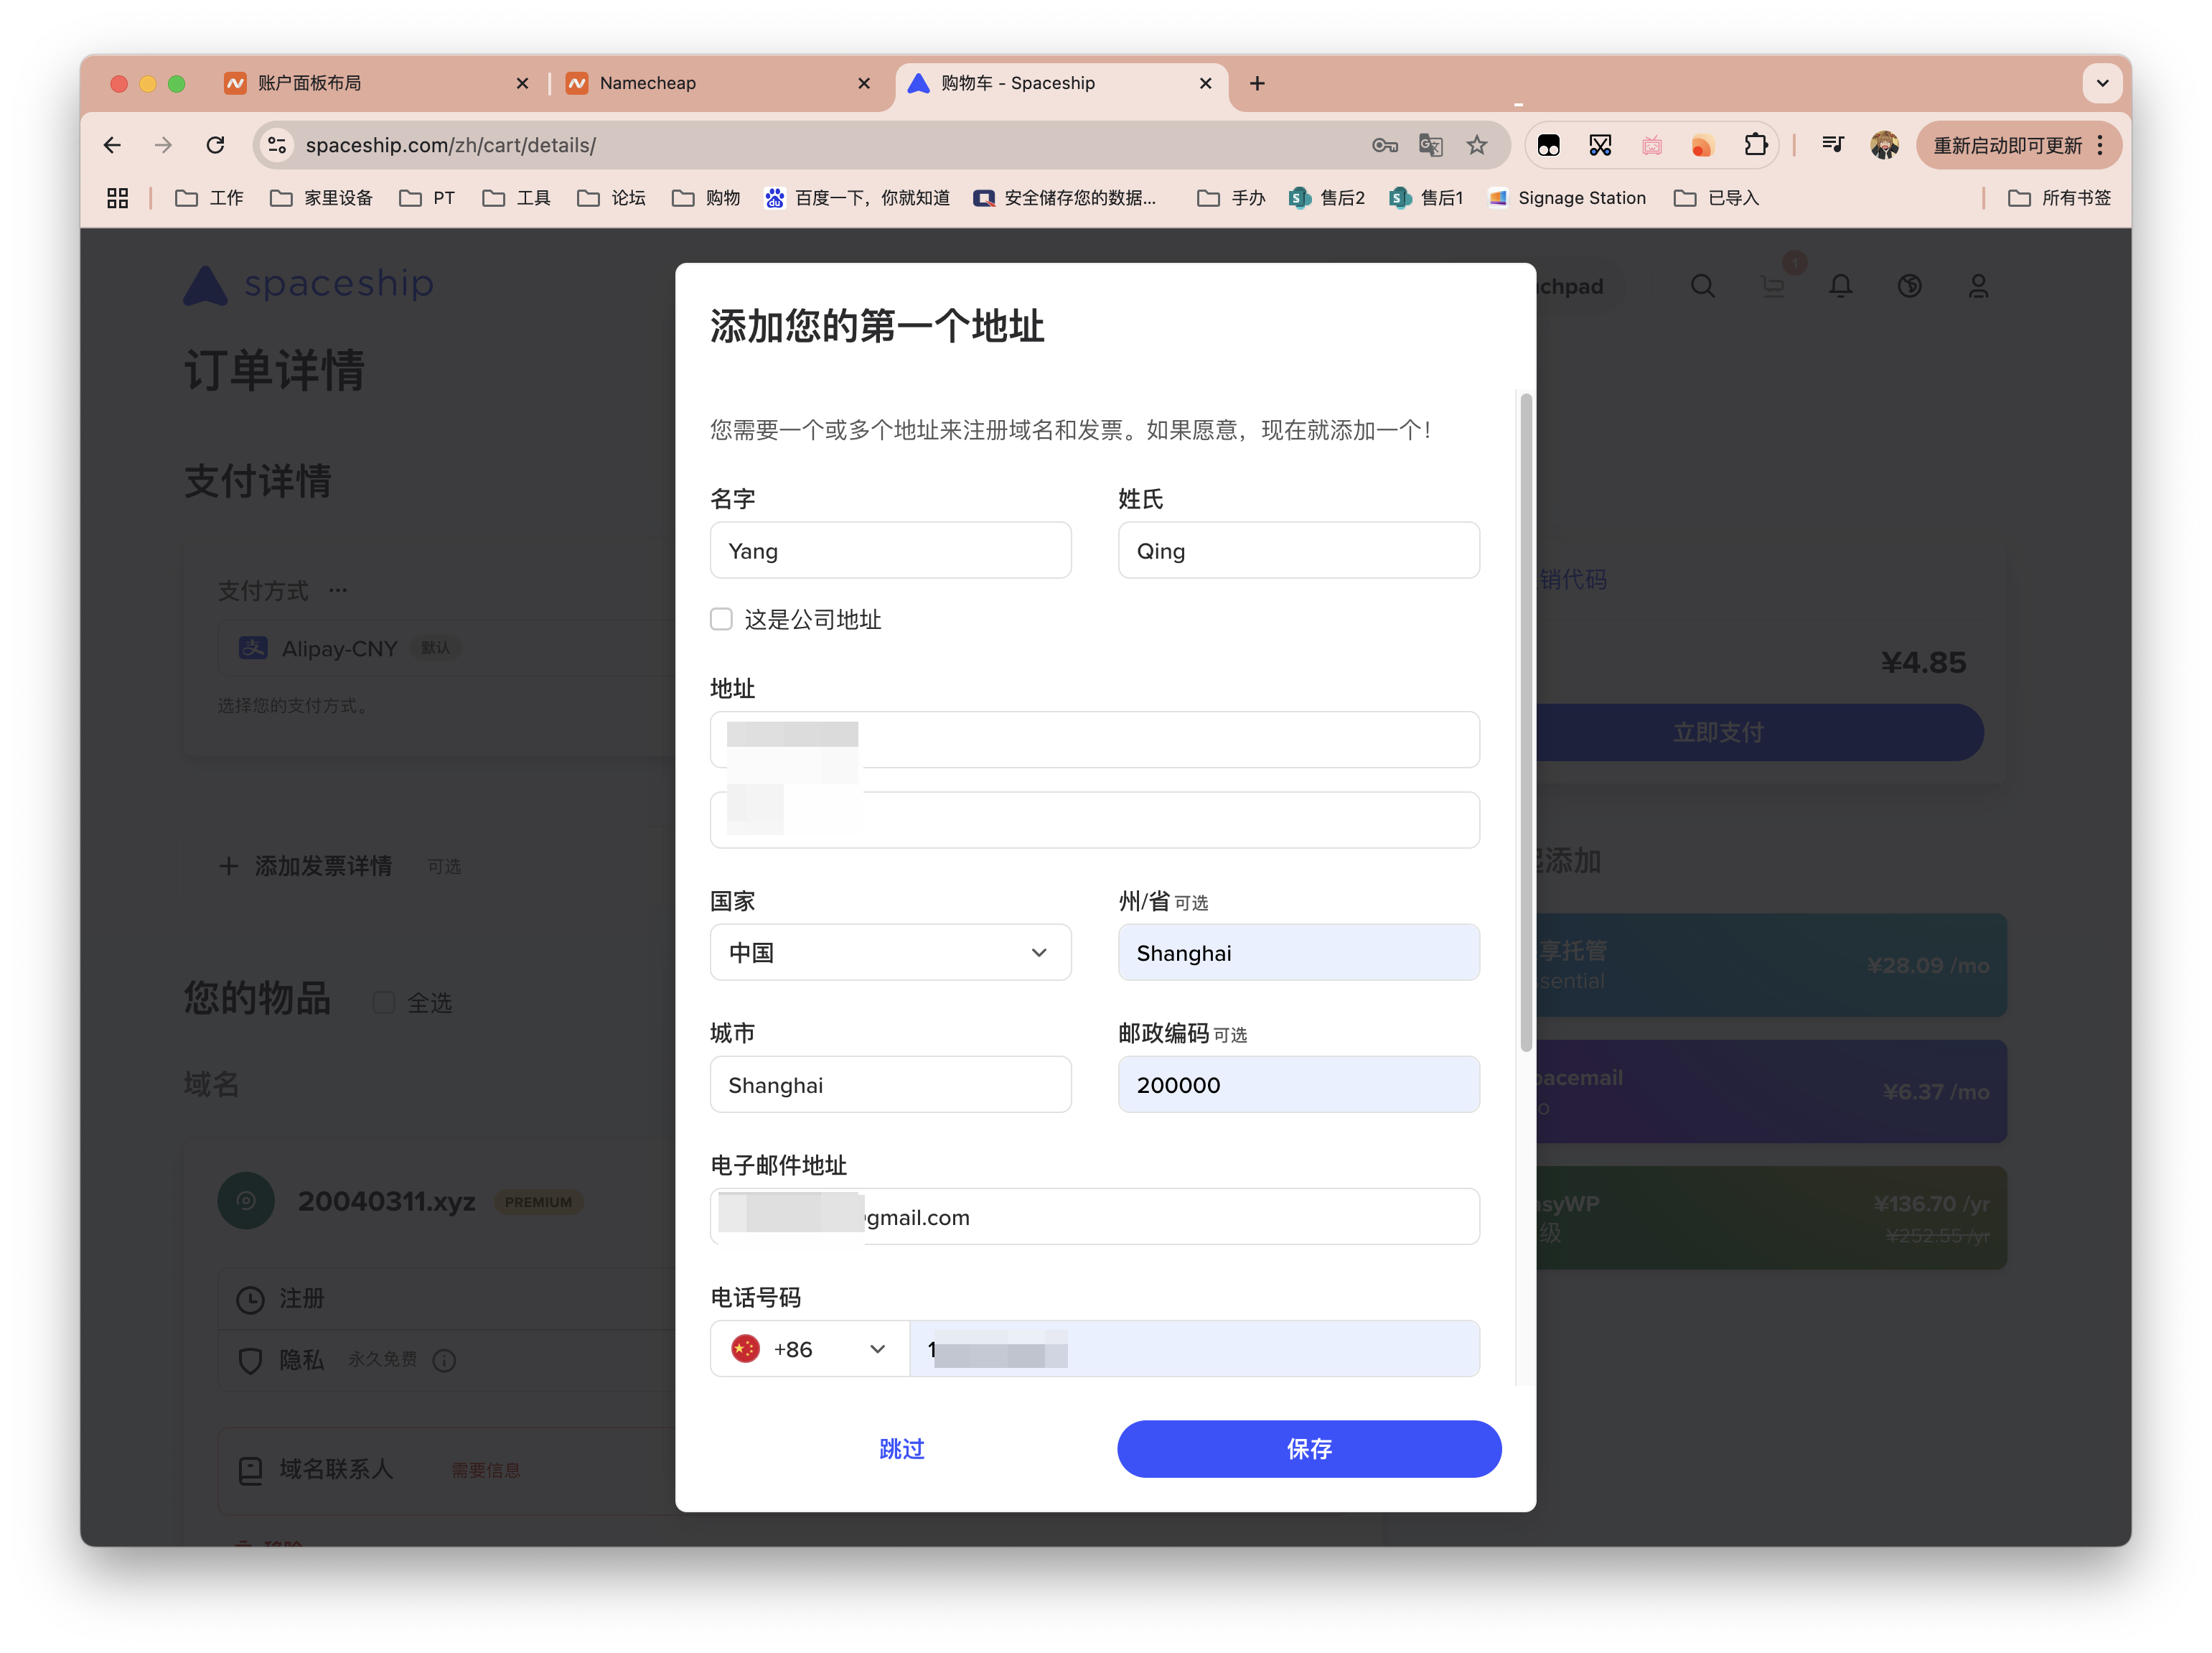
Task: Open the Chrome three-dot menu
Action: 2099,145
